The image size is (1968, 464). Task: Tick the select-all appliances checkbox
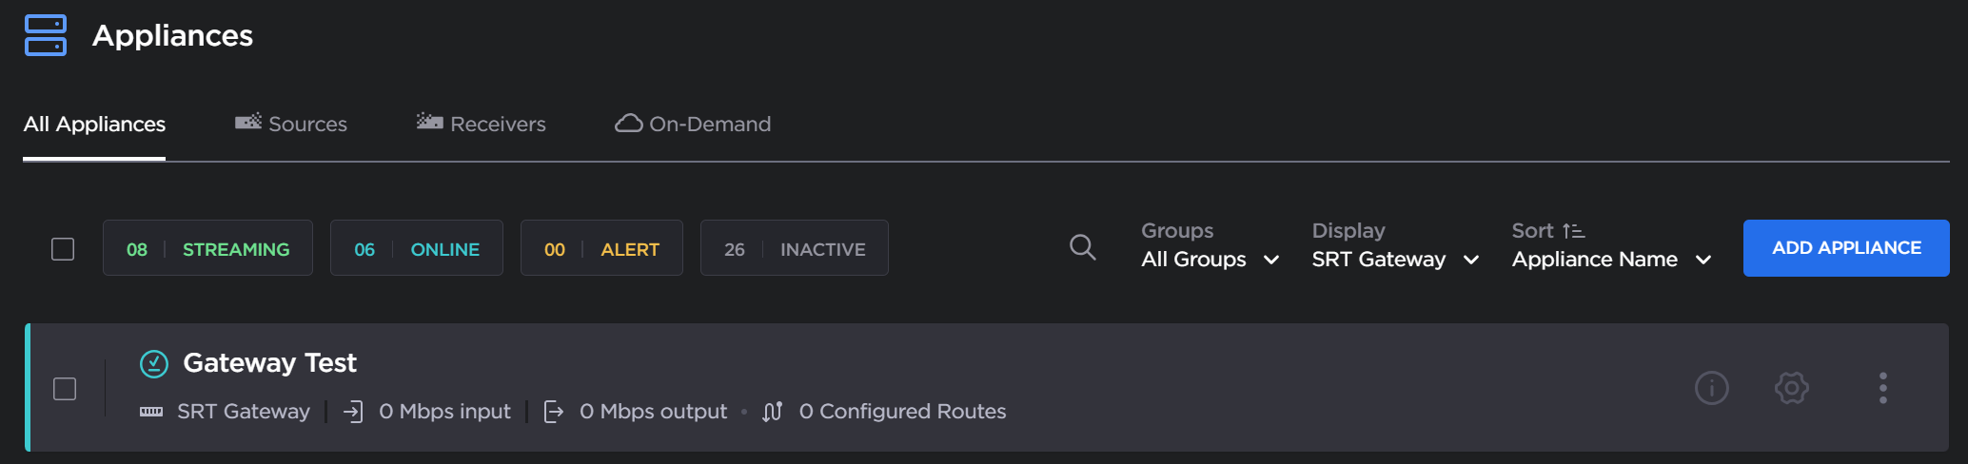point(63,249)
